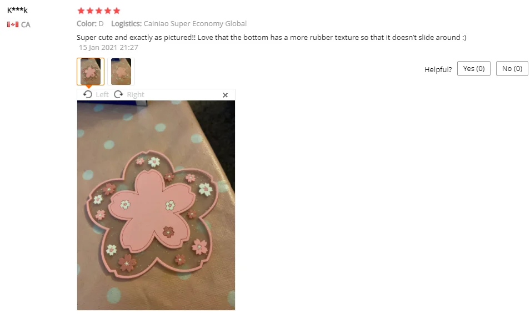Image resolution: width=530 pixels, height=314 pixels.
Task: Click reviewer name K***k
Action: [x=17, y=10]
